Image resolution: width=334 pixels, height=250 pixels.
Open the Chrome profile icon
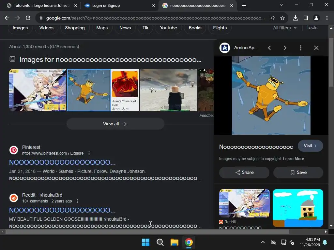pyautogui.click(x=316, y=18)
